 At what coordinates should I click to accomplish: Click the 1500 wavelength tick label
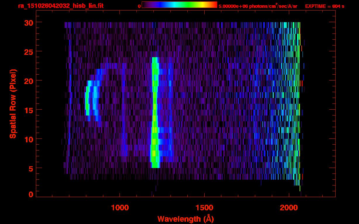[x=204, y=207]
